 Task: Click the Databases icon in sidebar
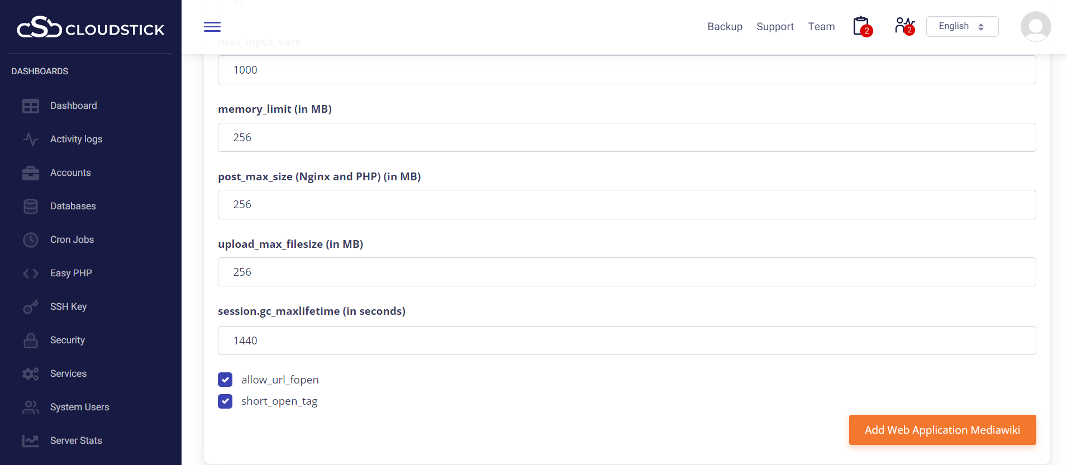(x=31, y=207)
